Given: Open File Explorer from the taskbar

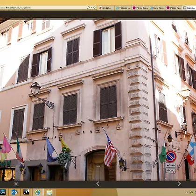Looking at the screenshot, I should [x=49, y=192].
